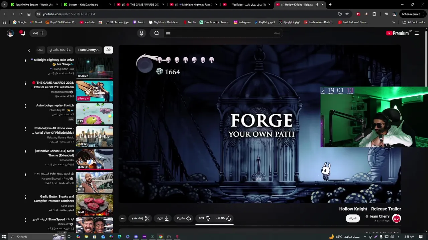Open the Chrome apps grid shortcut

click(x=4, y=22)
